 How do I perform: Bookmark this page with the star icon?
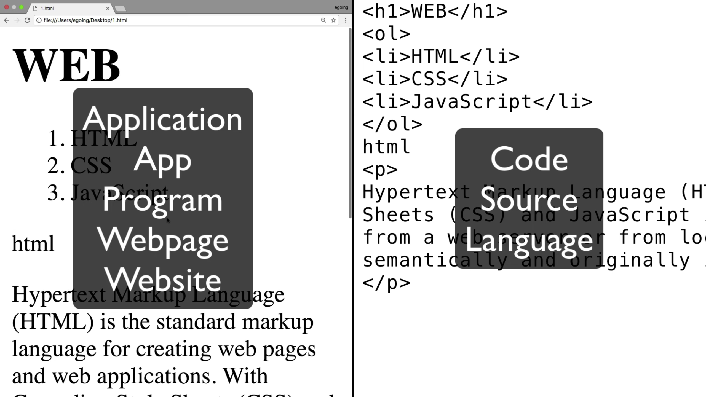[333, 20]
